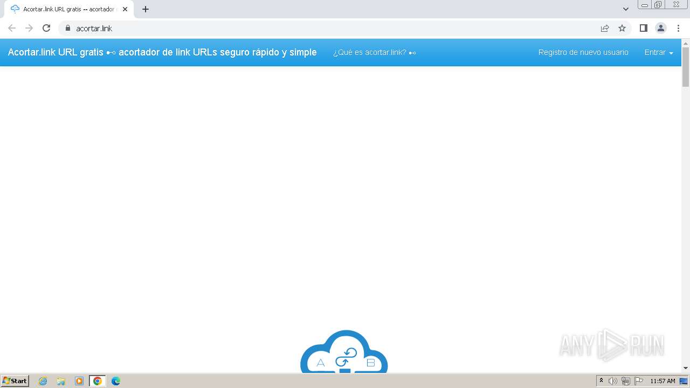Close the Acortar.link tab
Viewport: 690px width, 388px height.
pos(125,9)
